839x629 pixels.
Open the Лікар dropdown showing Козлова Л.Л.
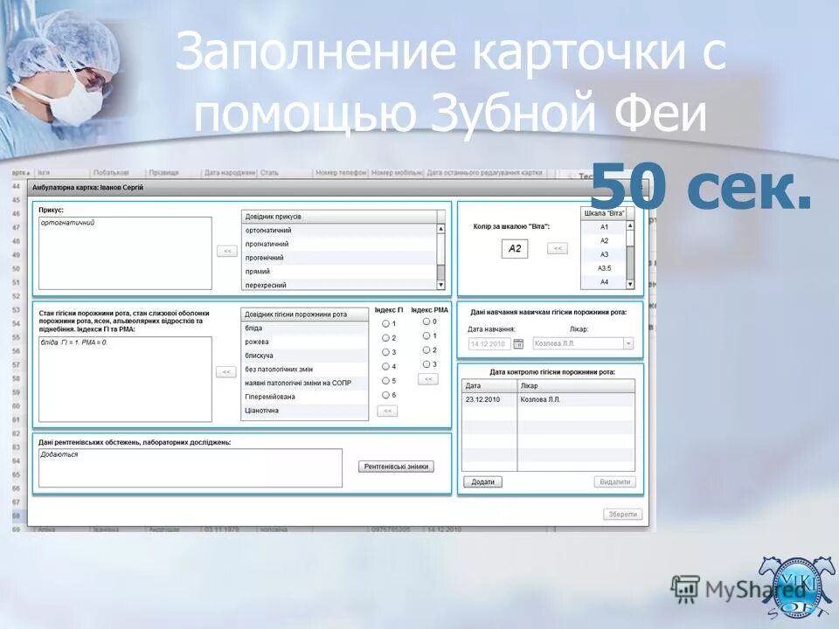click(x=628, y=344)
